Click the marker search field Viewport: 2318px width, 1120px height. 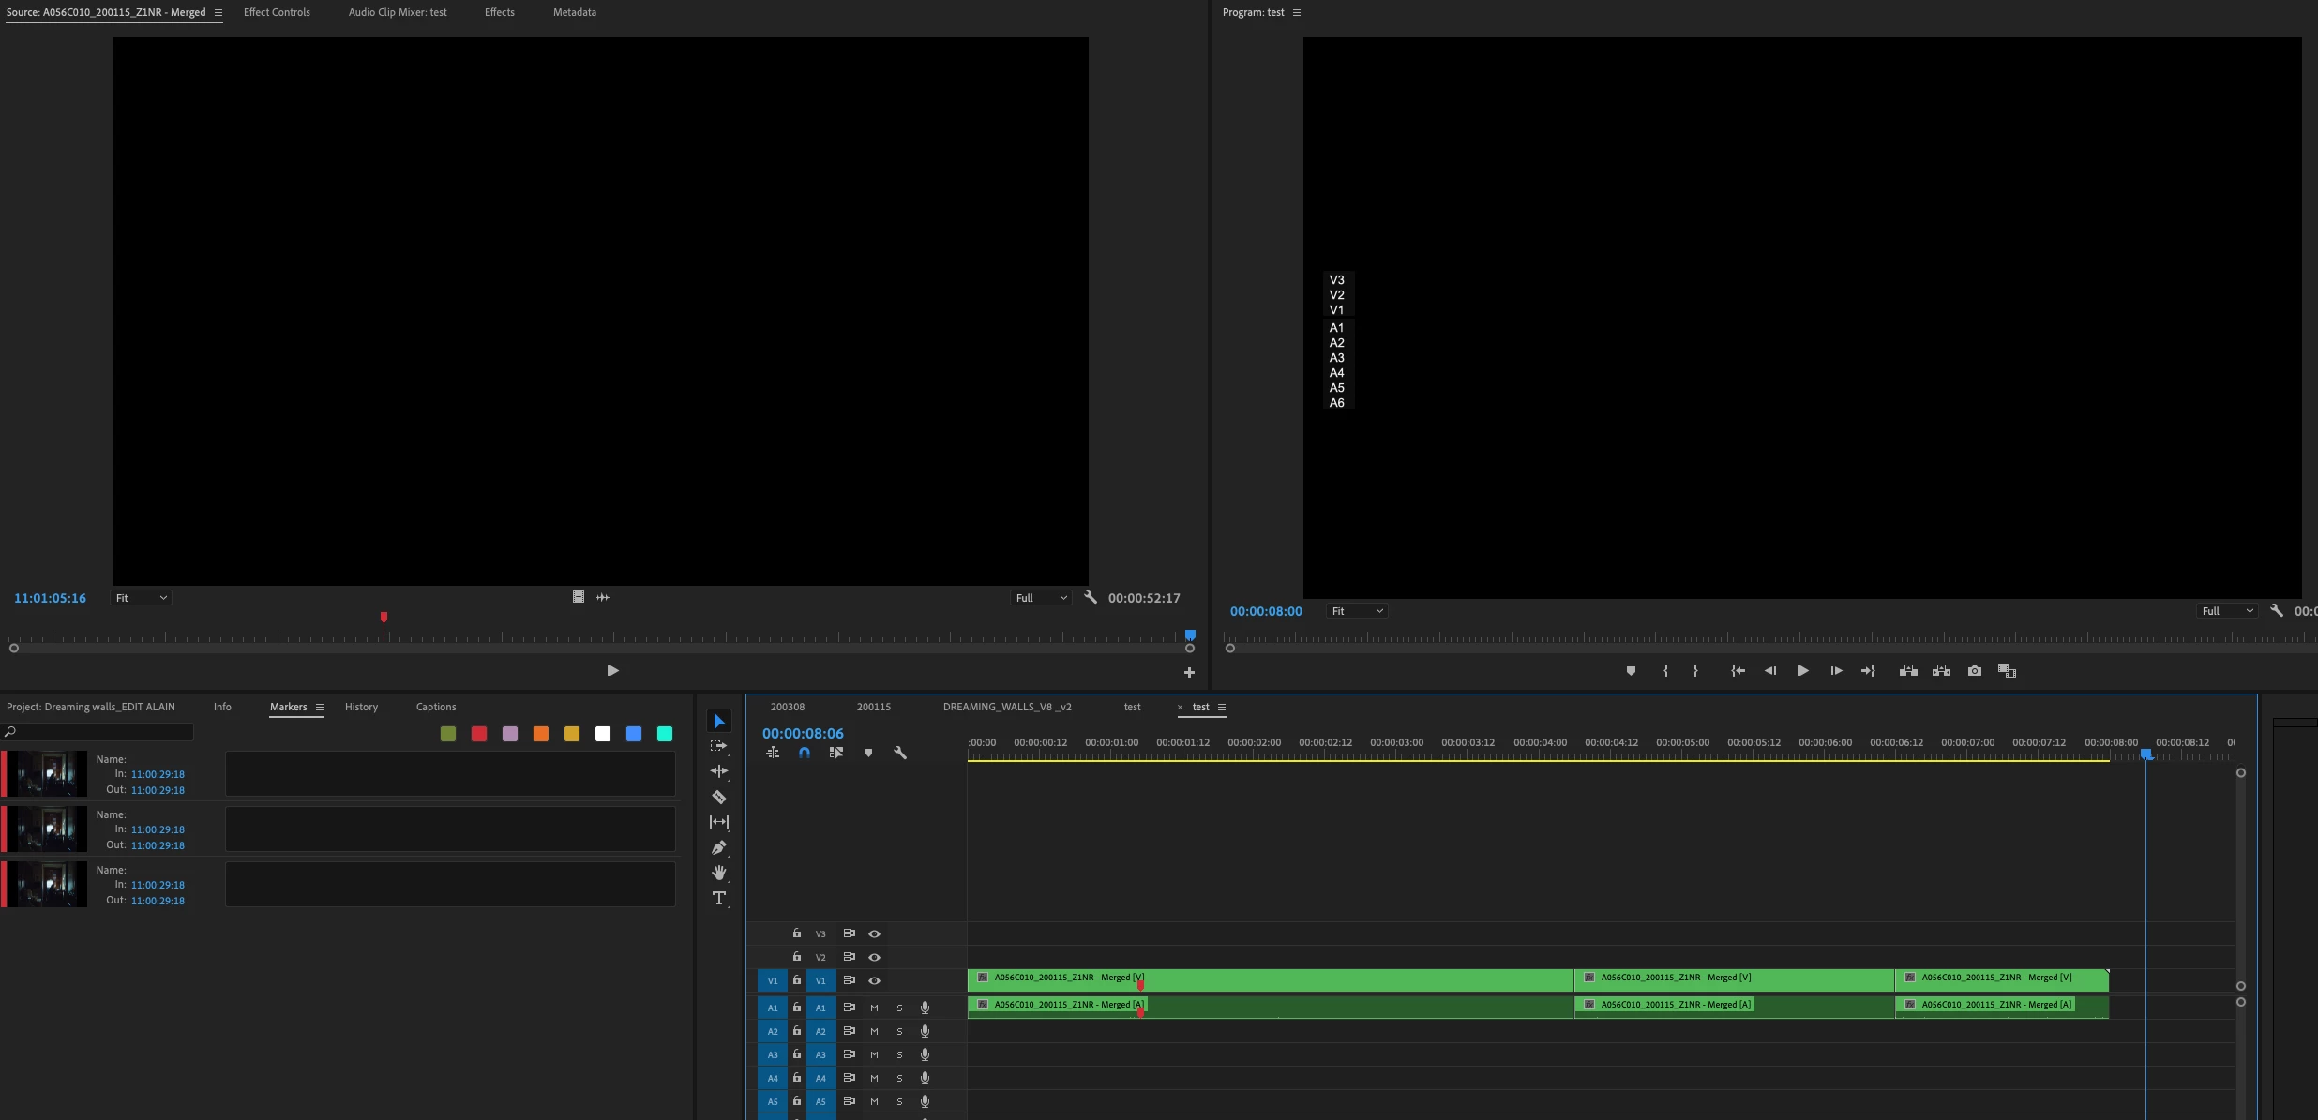click(x=103, y=732)
